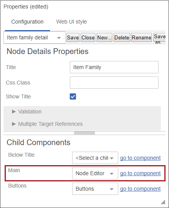
Task: Open the Item family detail dropdown
Action: point(34,37)
